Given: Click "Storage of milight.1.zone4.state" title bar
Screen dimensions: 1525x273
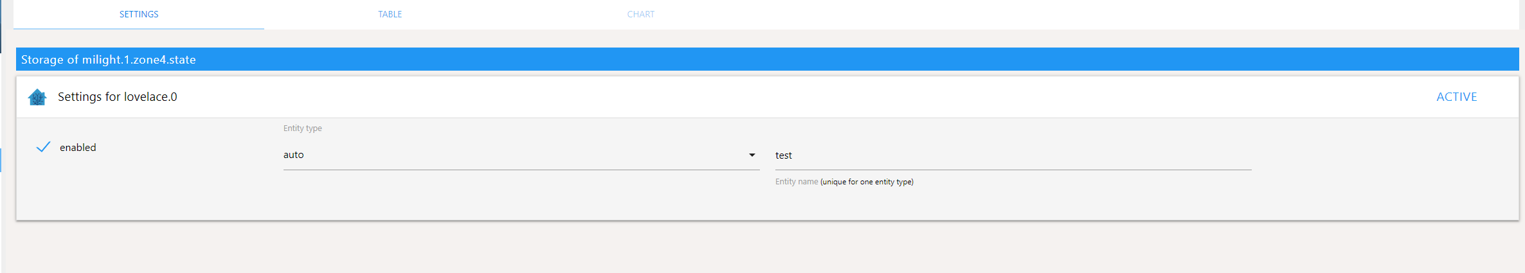Looking at the screenshot, I should coord(768,59).
